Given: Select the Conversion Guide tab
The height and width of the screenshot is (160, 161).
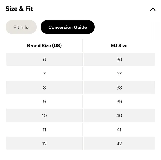Looking at the screenshot, I should [67, 27].
